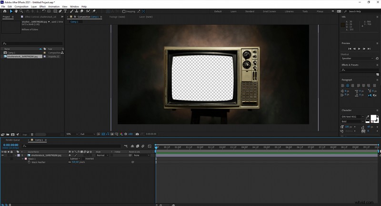Pick a color with the Character eyedropper
Screen dimensions: 381x206
point(368,117)
